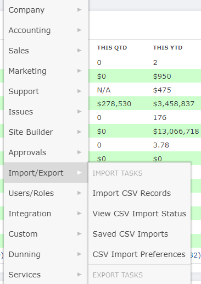Select View CSV Import Status
The image size is (201, 284).
[x=139, y=214]
